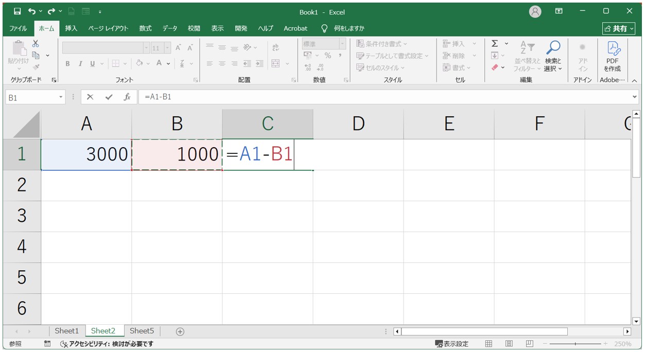
Task: Switch to the Sheet1 tab
Action: [67, 331]
